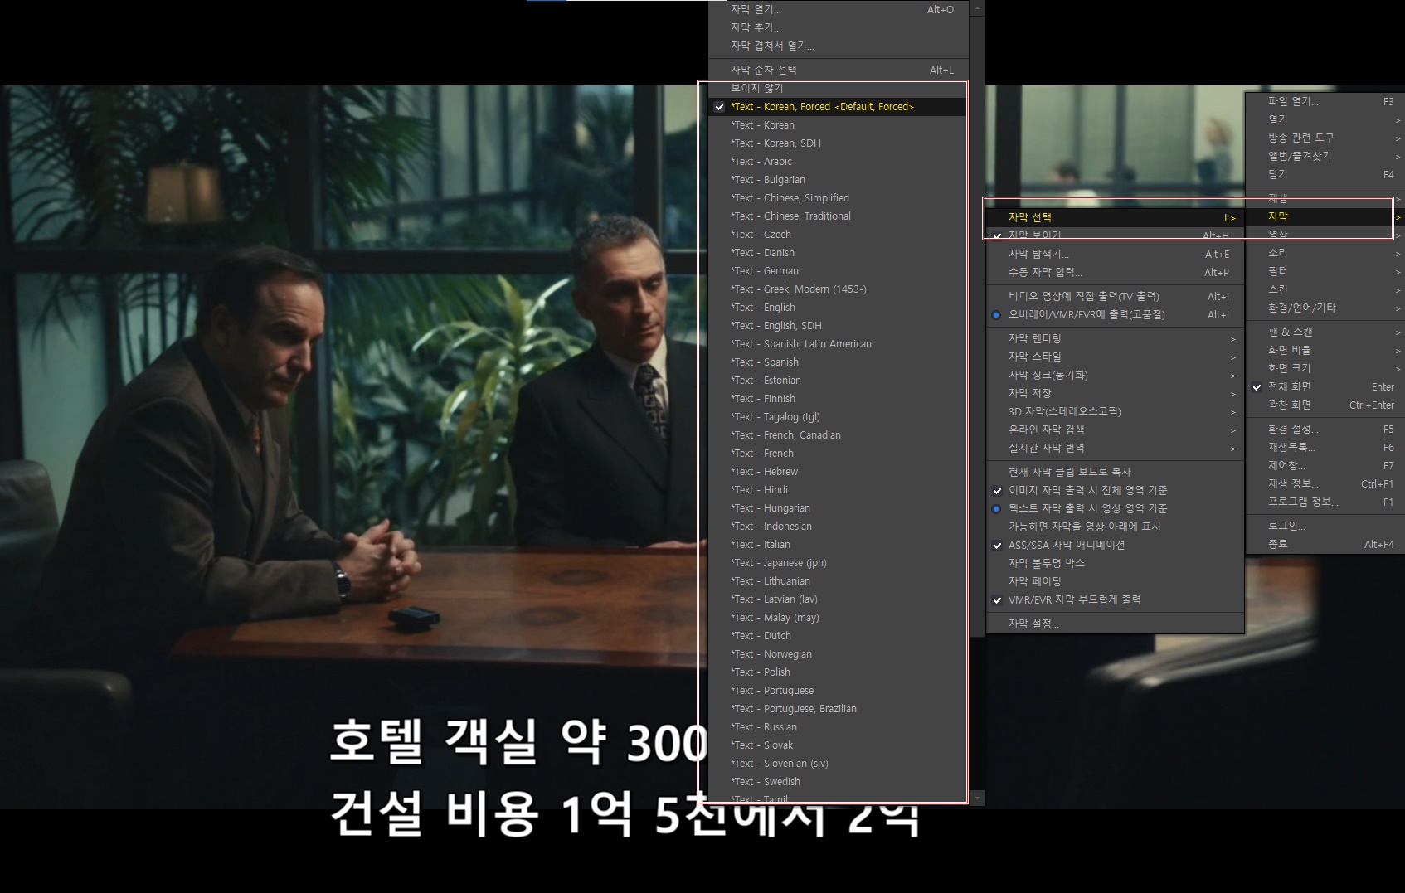The height and width of the screenshot is (893, 1405).
Task: Pick 'Text - Spanish, Latin American' track
Action: point(839,343)
